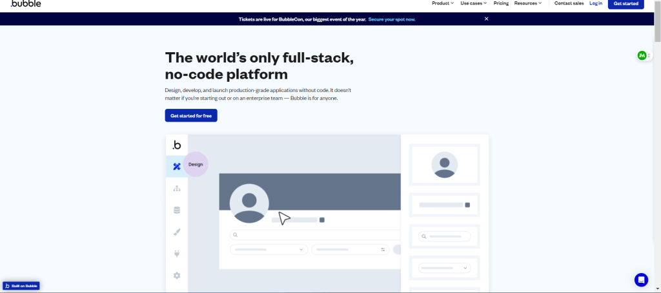The height and width of the screenshot is (293, 661).
Task: Click Log in link
Action: pos(596,3)
